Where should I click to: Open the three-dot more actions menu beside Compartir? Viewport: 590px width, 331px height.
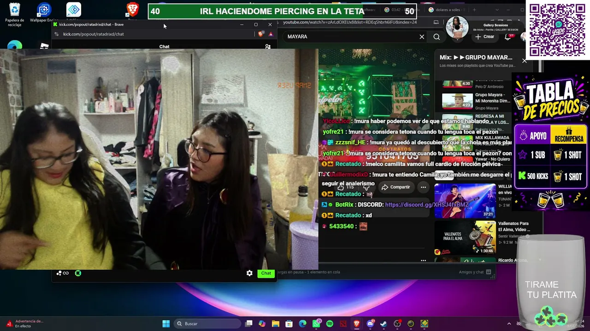[423, 187]
